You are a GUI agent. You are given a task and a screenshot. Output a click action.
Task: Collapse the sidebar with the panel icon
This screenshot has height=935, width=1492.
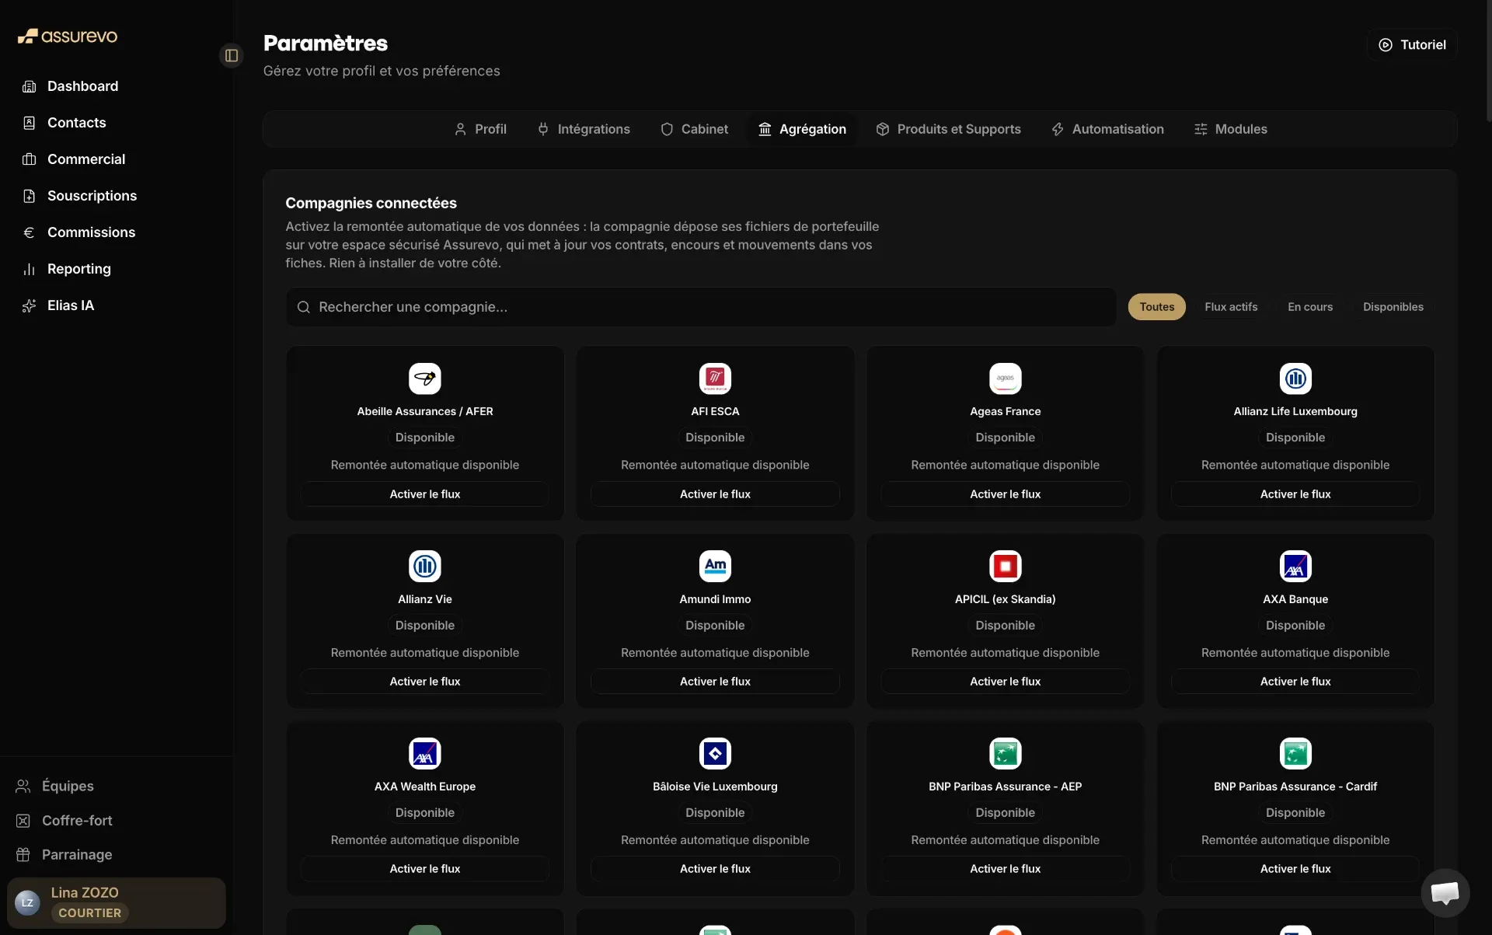(232, 55)
